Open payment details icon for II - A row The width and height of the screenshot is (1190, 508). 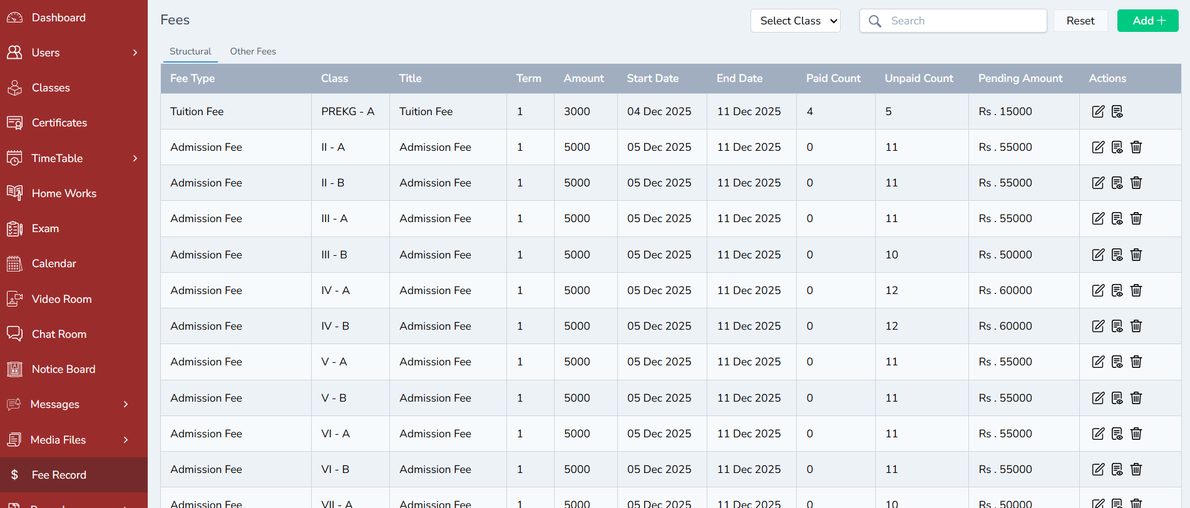(x=1117, y=147)
